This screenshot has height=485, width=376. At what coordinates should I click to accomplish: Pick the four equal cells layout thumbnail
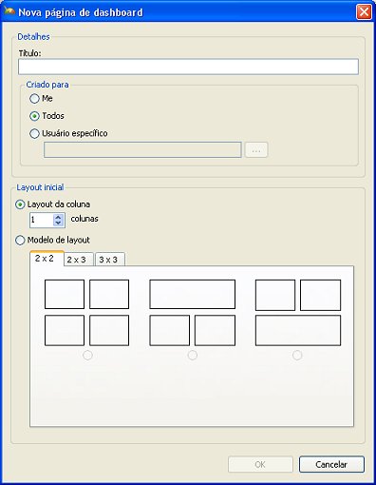pos(86,313)
